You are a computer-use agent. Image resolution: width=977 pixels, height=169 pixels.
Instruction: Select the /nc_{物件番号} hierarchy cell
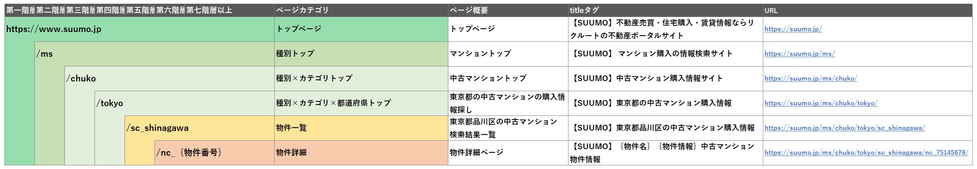tap(189, 153)
